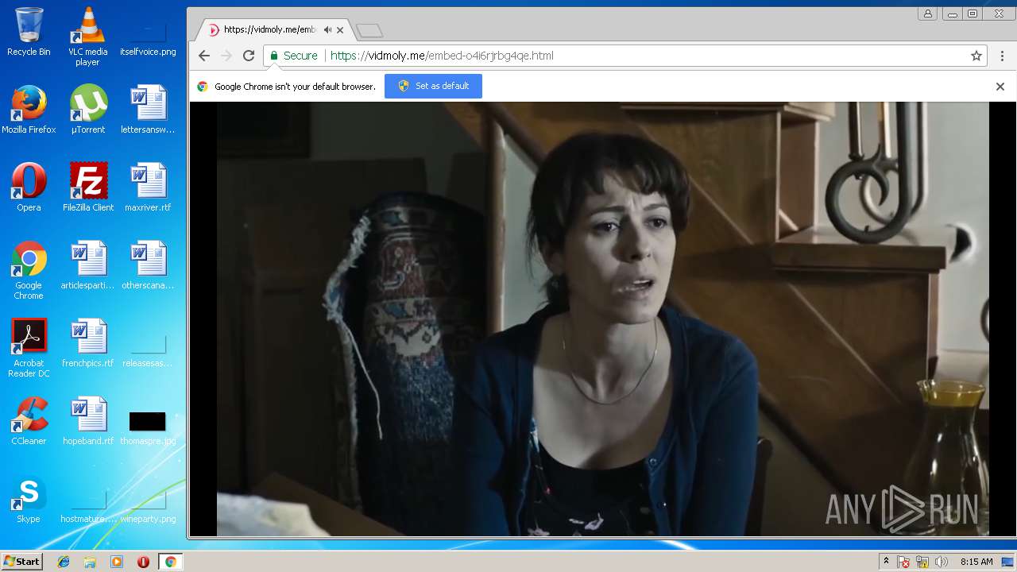Launch Internet Explorer from the taskbar
This screenshot has height=572, width=1017.
point(64,562)
